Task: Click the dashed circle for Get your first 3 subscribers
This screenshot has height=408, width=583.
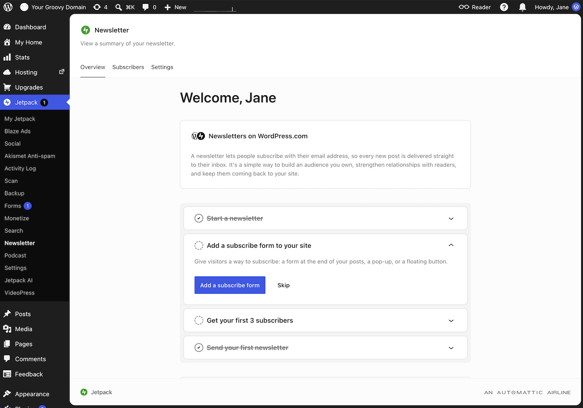Action: tap(199, 320)
